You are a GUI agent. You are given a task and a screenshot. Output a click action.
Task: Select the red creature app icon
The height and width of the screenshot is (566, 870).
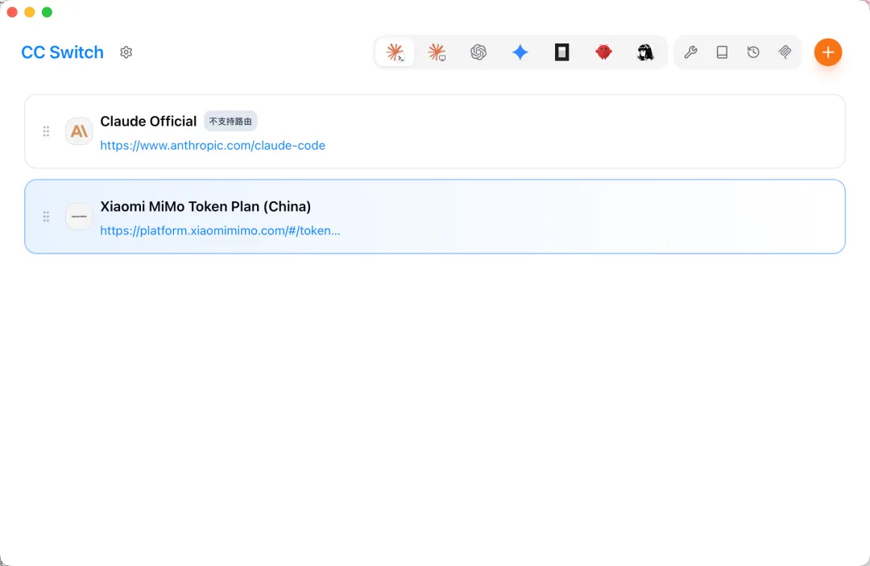point(603,52)
